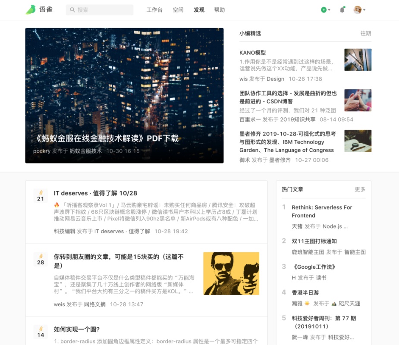Screen dimensions: 399x345
Task: Open 《Google工作法》 article
Action: [314, 267]
